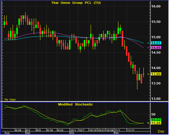Click the Thai Union Group PCL (TU) title

(x=76, y=3)
